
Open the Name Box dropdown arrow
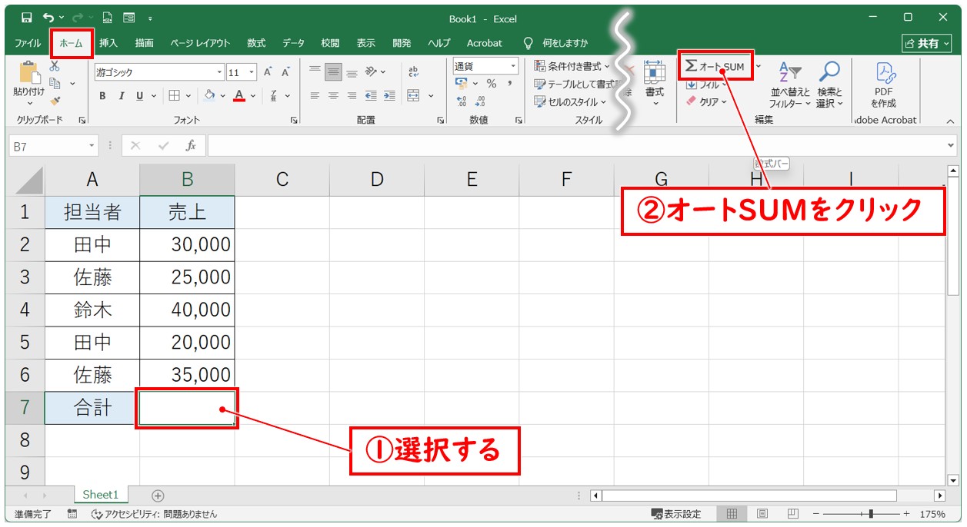[x=92, y=146]
